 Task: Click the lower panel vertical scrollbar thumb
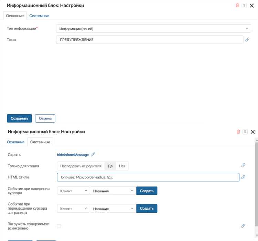[x=256, y=184]
